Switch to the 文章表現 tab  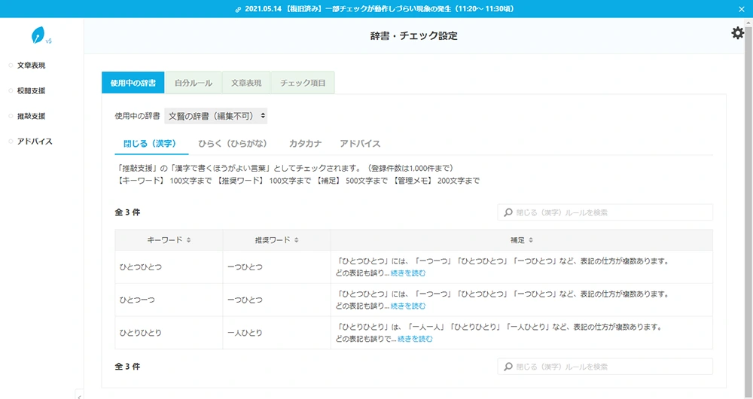(x=246, y=83)
